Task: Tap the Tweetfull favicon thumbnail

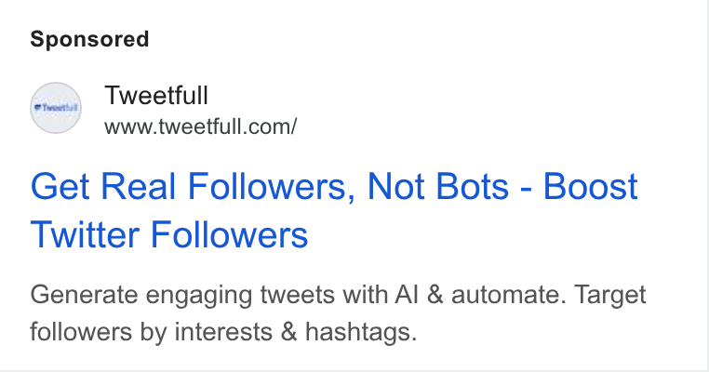Action: click(56, 108)
